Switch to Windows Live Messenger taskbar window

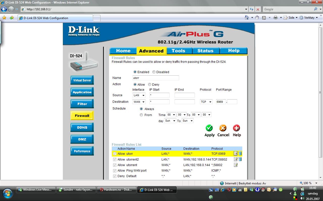click(x=36, y=190)
